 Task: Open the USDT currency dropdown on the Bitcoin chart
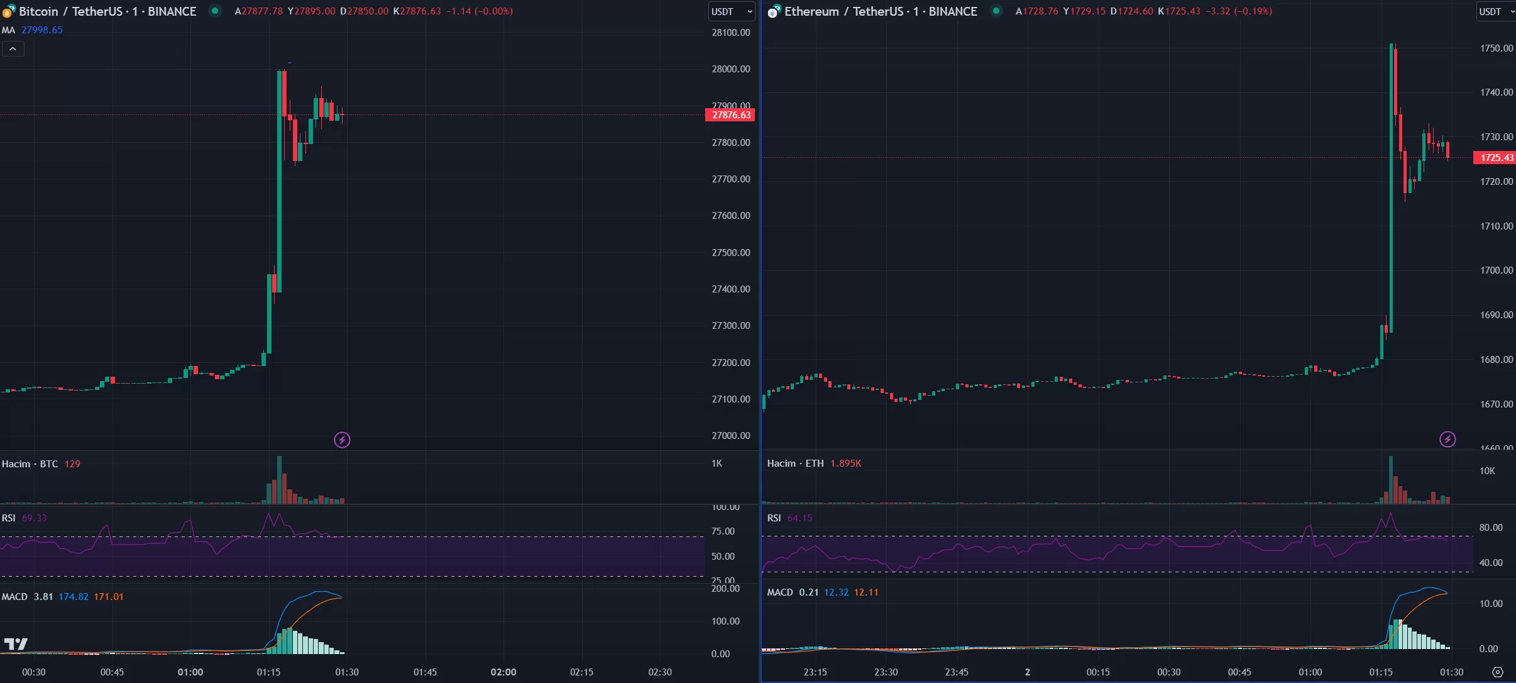tap(732, 11)
